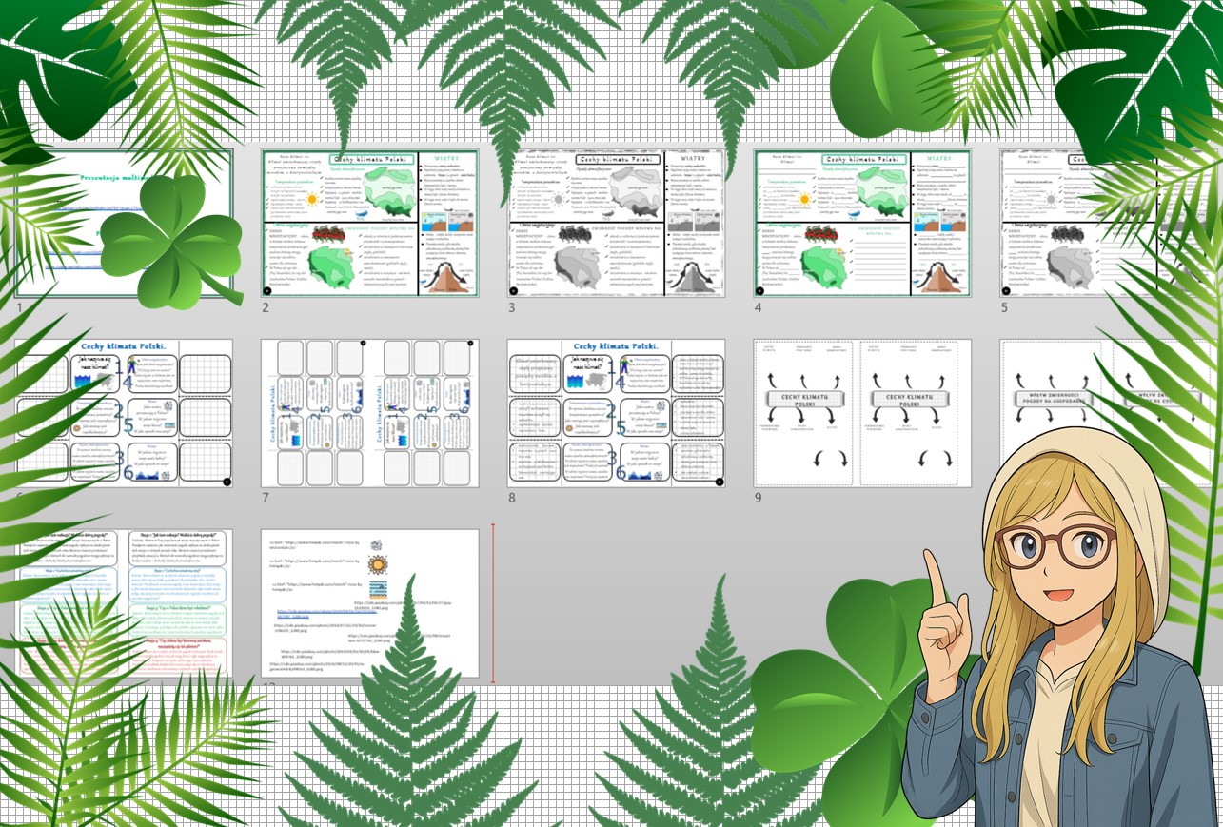
Task: Click the black corner dot on slide 6
Action: (227, 482)
